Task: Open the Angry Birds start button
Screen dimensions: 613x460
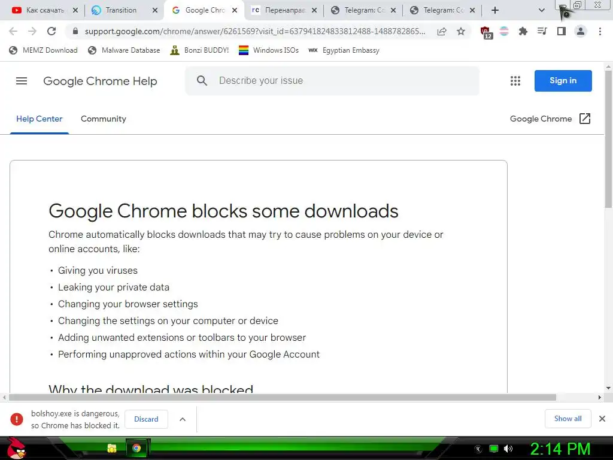Action: coord(16,448)
